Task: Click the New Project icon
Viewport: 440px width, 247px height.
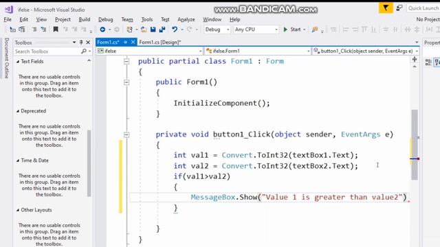Action: 129,30
